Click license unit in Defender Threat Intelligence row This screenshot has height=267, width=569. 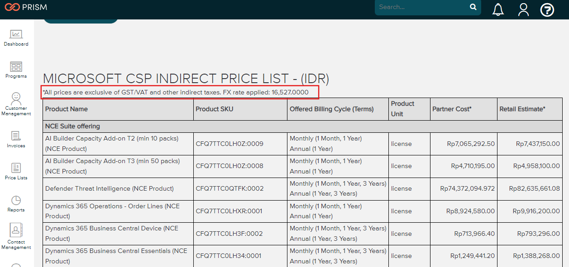[x=402, y=189]
